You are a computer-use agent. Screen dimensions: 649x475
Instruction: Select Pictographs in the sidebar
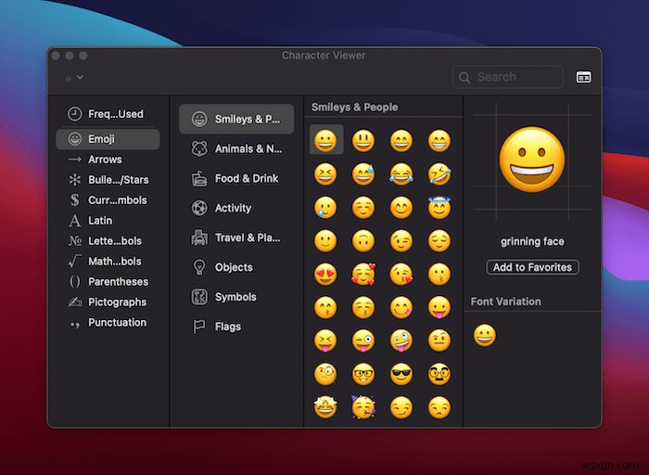[107, 302]
